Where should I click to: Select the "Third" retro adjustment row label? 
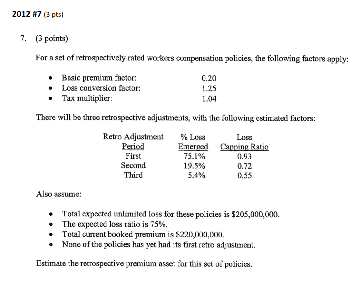point(133,175)
